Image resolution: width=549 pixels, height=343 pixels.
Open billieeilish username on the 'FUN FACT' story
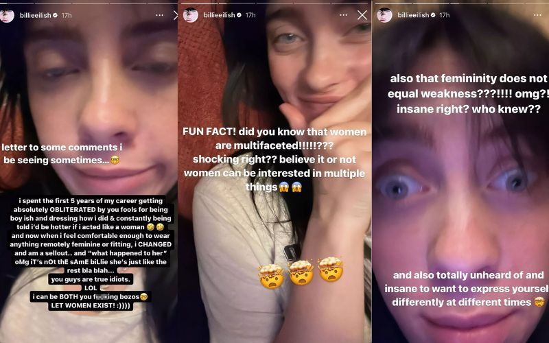[x=219, y=15]
